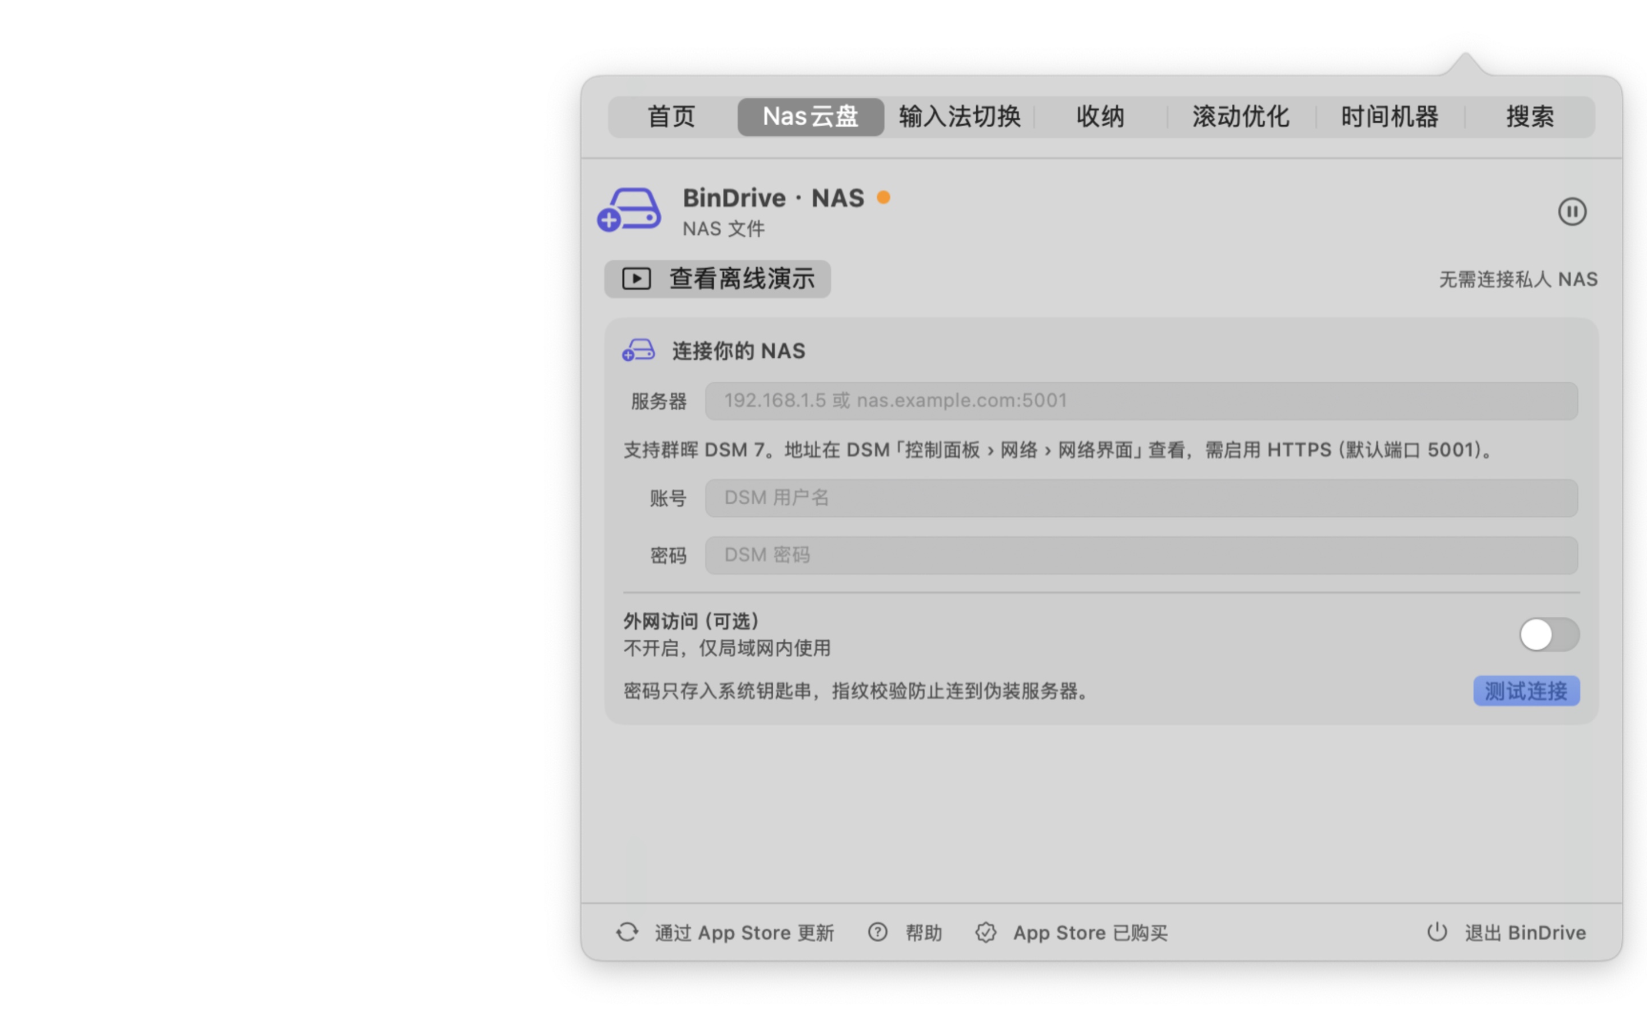1647x1029 pixels.
Task: Focus the 服务器 address input field
Action: [1141, 401]
